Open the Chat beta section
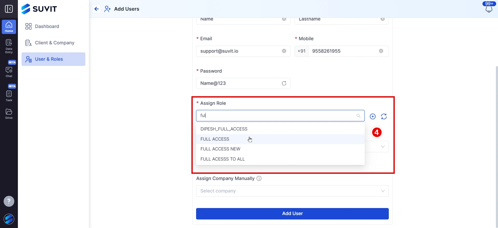Screen dimensions: 498x228 (x=9, y=69)
